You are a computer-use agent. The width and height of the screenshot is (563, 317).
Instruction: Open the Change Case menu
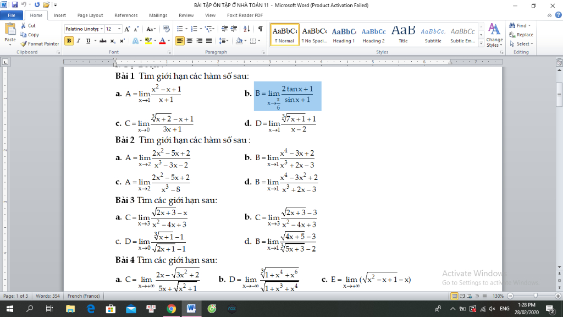151,29
